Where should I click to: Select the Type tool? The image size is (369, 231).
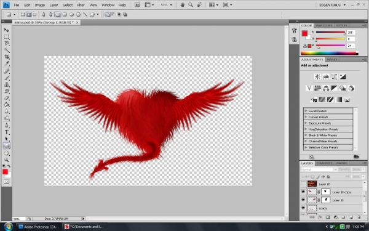point(7,132)
